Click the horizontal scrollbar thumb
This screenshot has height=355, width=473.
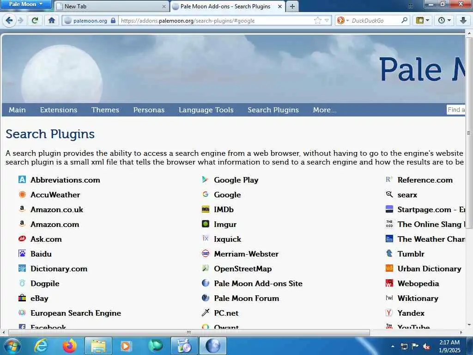(189, 332)
